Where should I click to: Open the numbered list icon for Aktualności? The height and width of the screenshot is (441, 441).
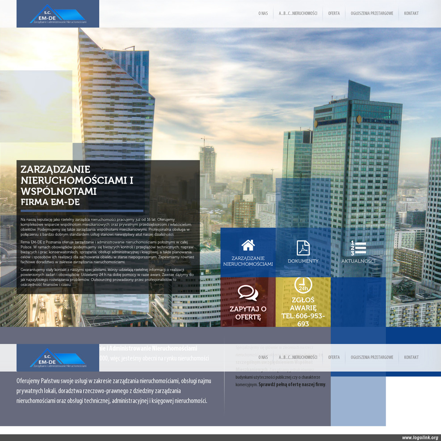(358, 248)
